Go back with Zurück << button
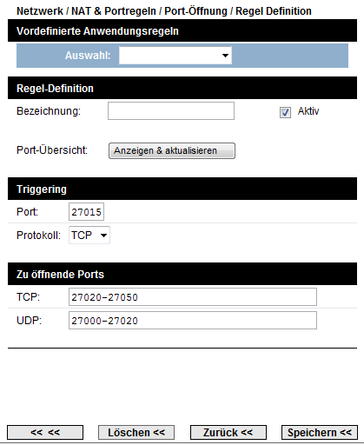Image resolution: width=364 pixels, height=445 pixels. pos(228,433)
